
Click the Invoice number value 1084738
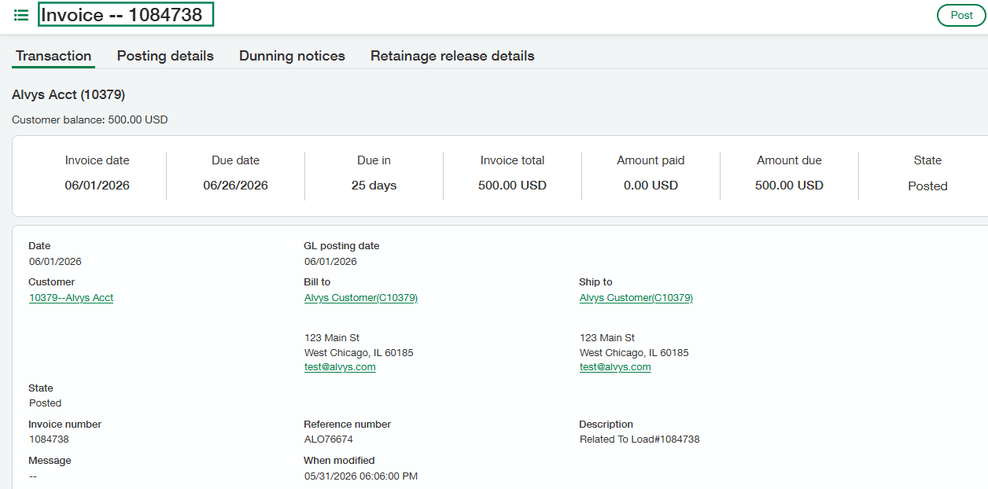click(x=49, y=439)
